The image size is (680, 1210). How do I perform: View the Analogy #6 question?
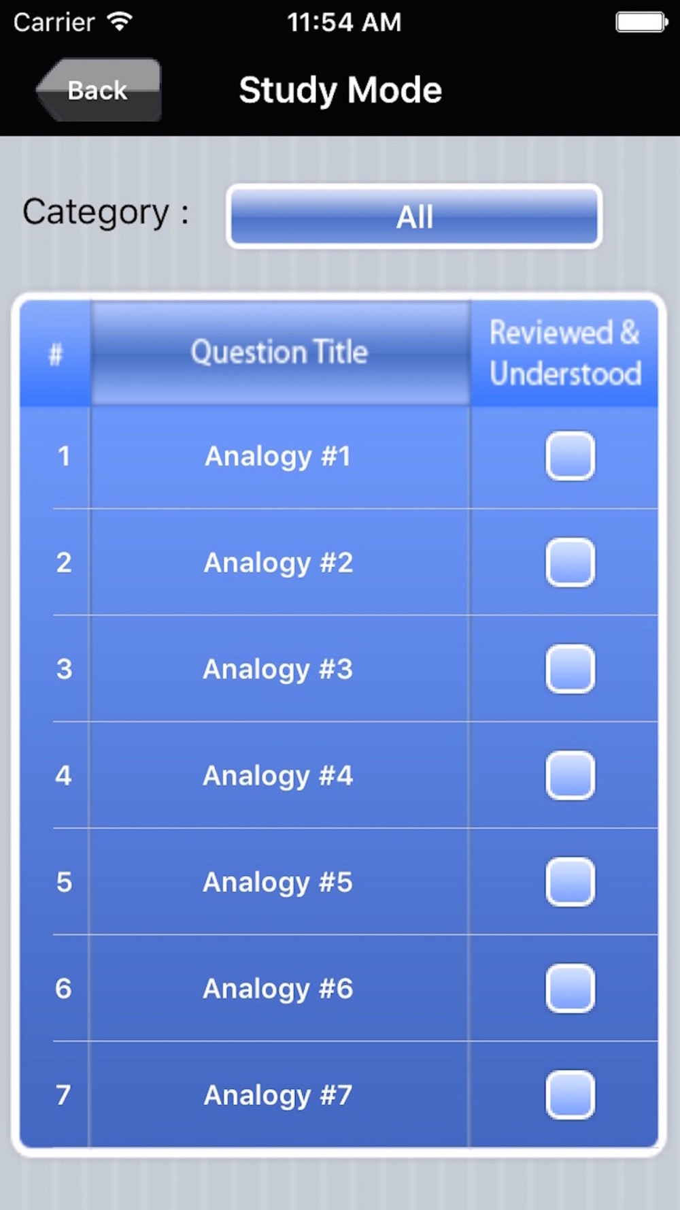(278, 989)
